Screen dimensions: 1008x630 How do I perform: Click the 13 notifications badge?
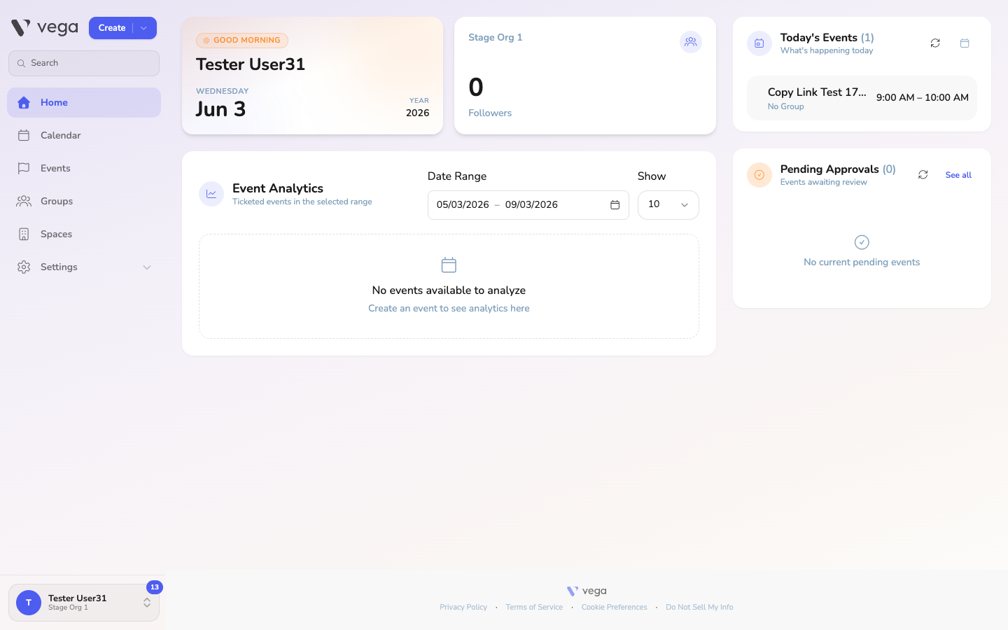[155, 587]
